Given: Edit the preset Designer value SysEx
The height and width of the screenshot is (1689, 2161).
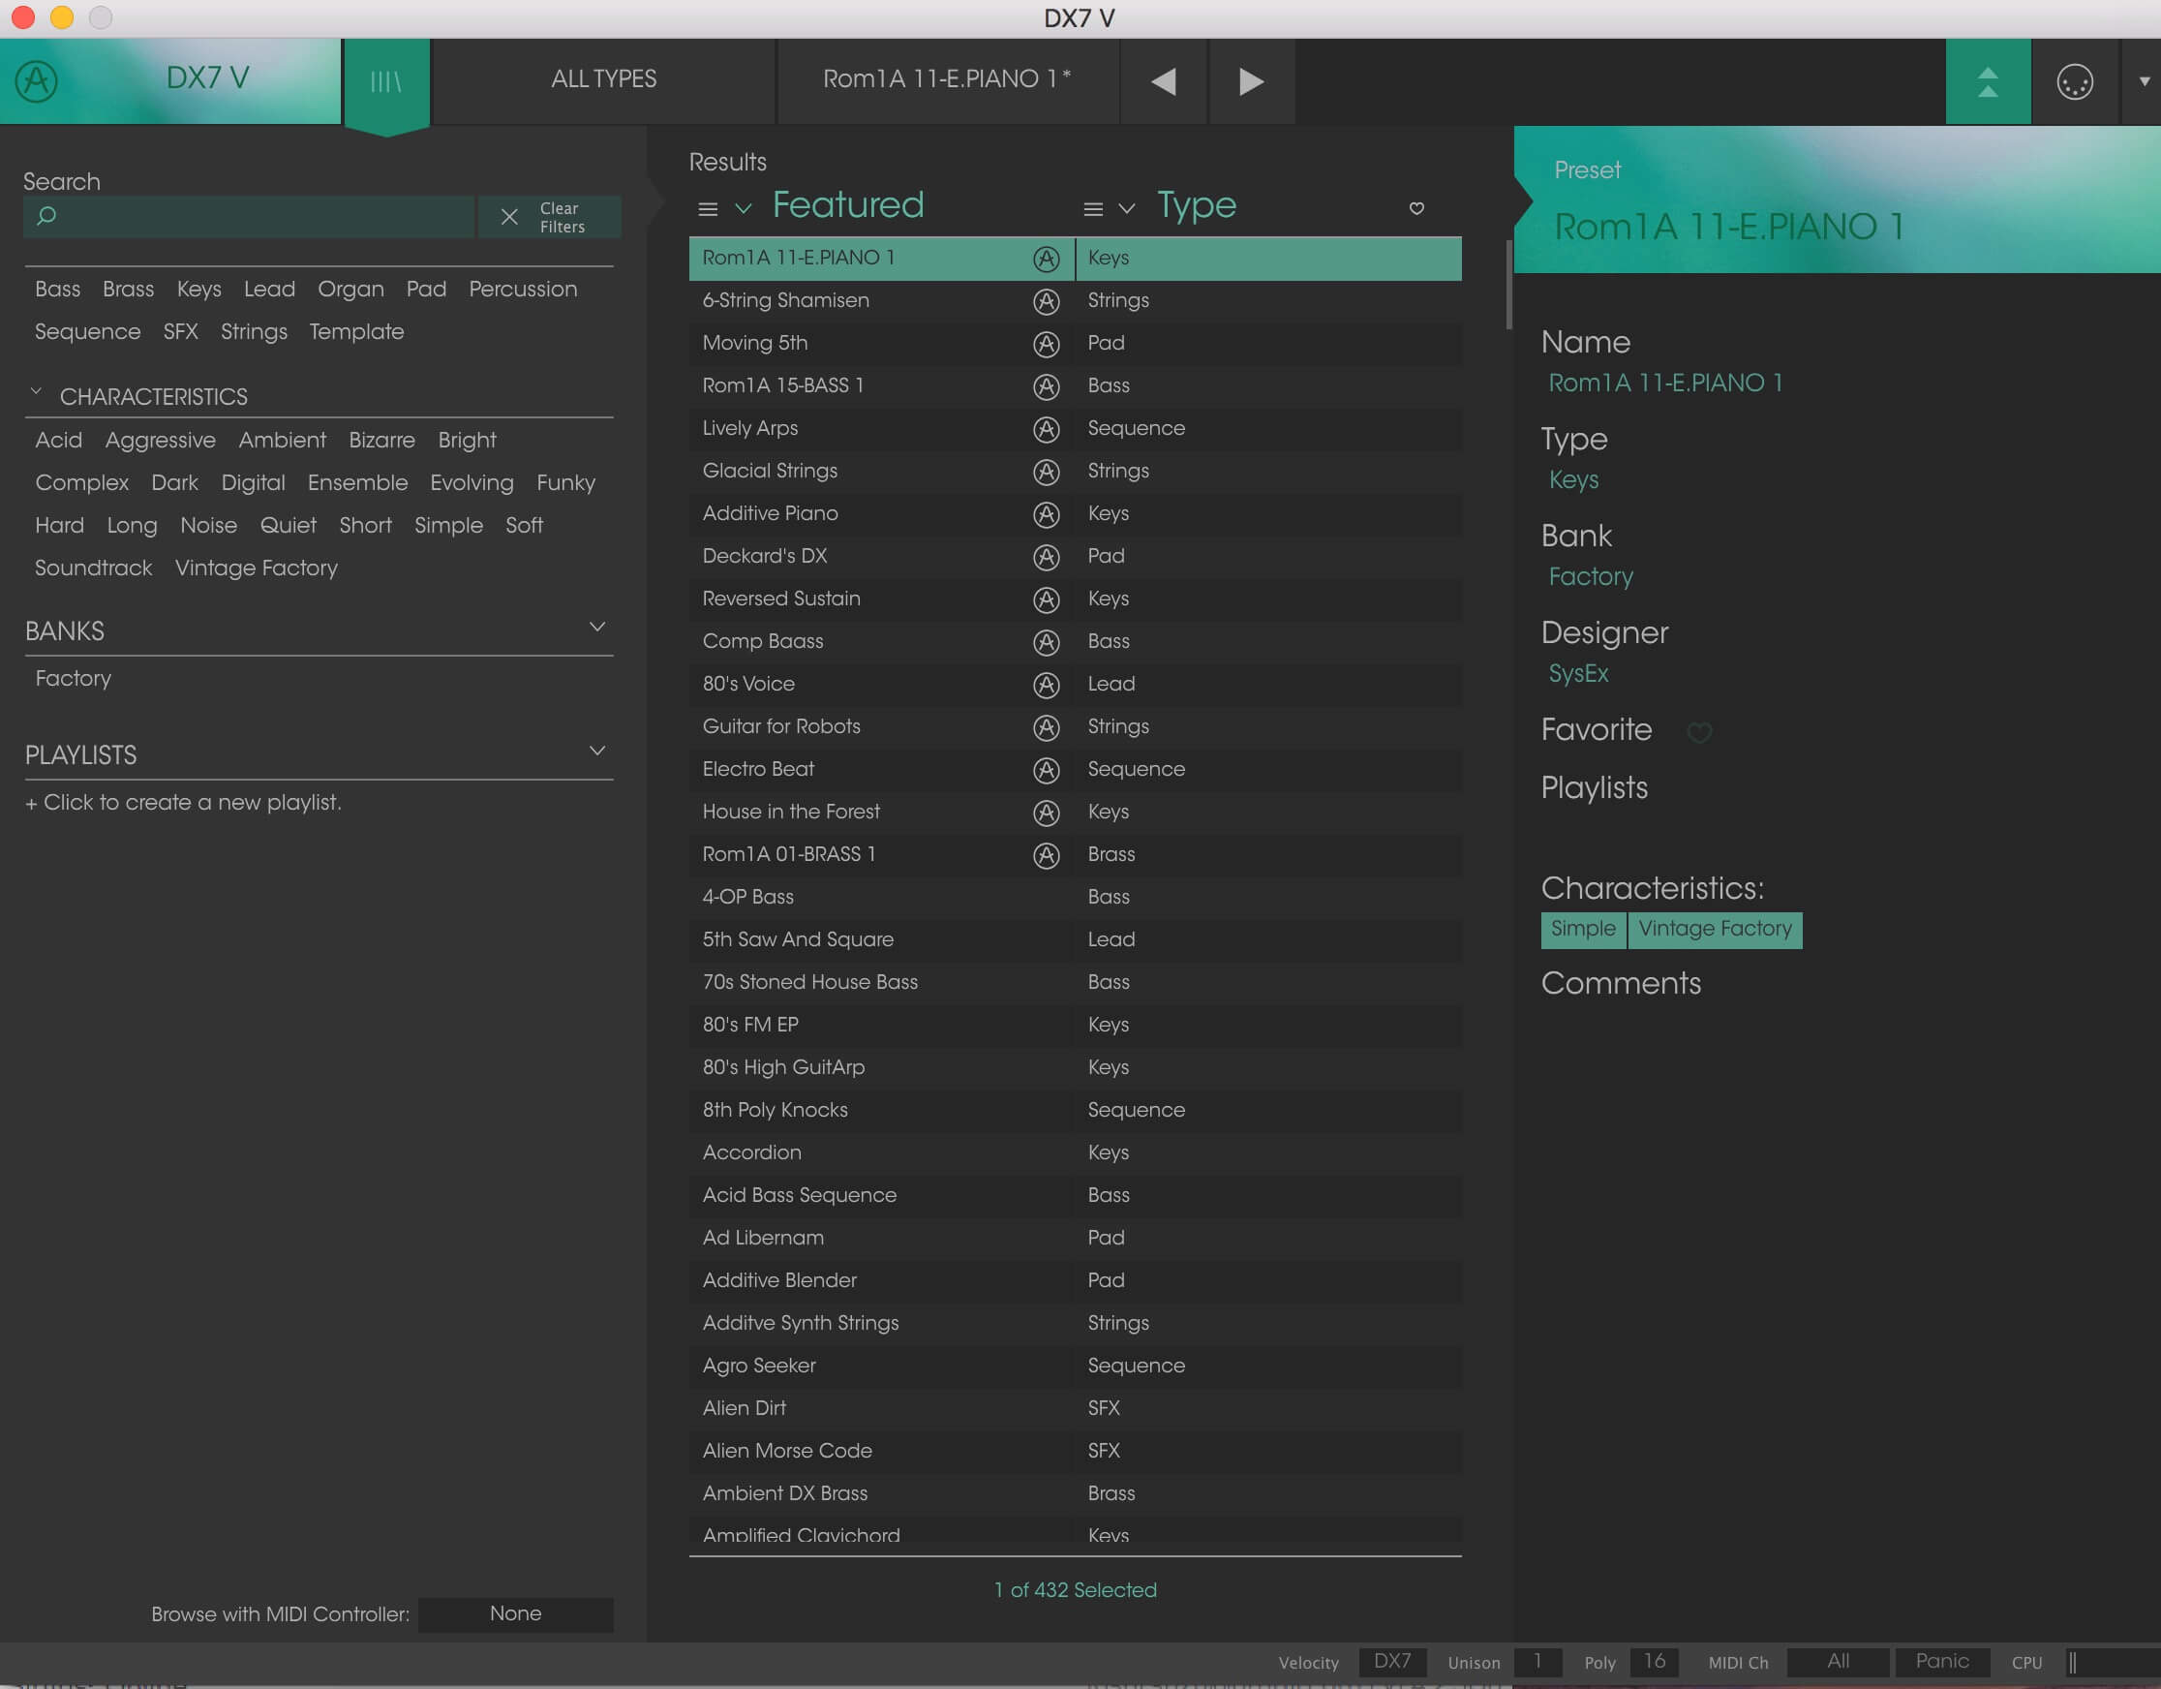Looking at the screenshot, I should (x=1578, y=673).
